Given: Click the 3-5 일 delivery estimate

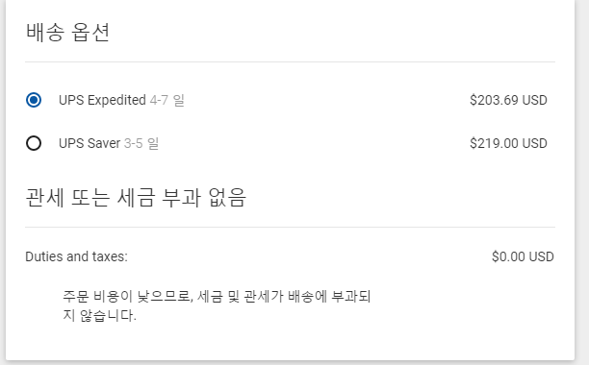Looking at the screenshot, I should click(x=141, y=143).
